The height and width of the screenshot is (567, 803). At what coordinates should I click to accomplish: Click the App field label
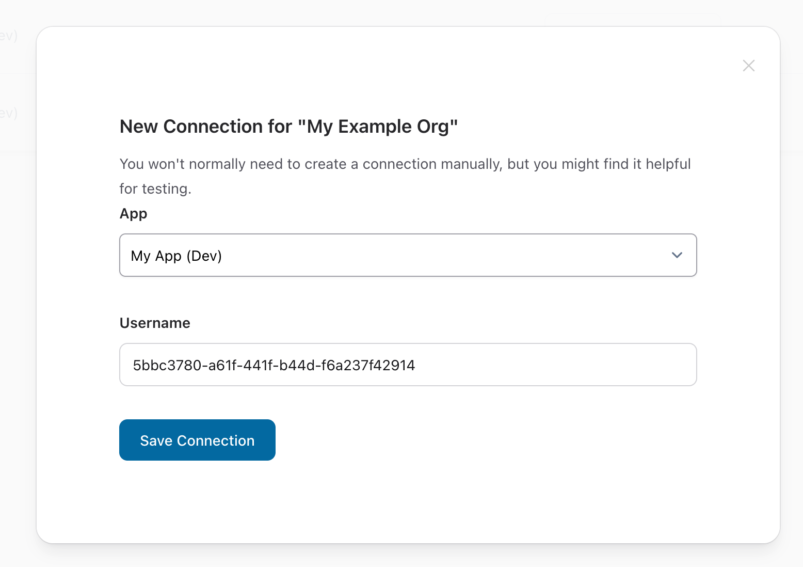[x=133, y=214]
